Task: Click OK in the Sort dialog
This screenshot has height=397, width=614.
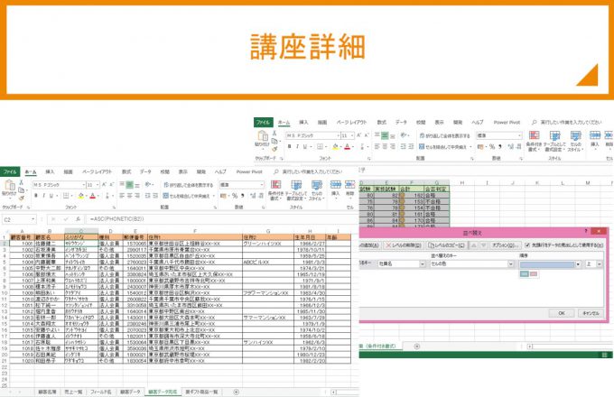Action: 562,313
